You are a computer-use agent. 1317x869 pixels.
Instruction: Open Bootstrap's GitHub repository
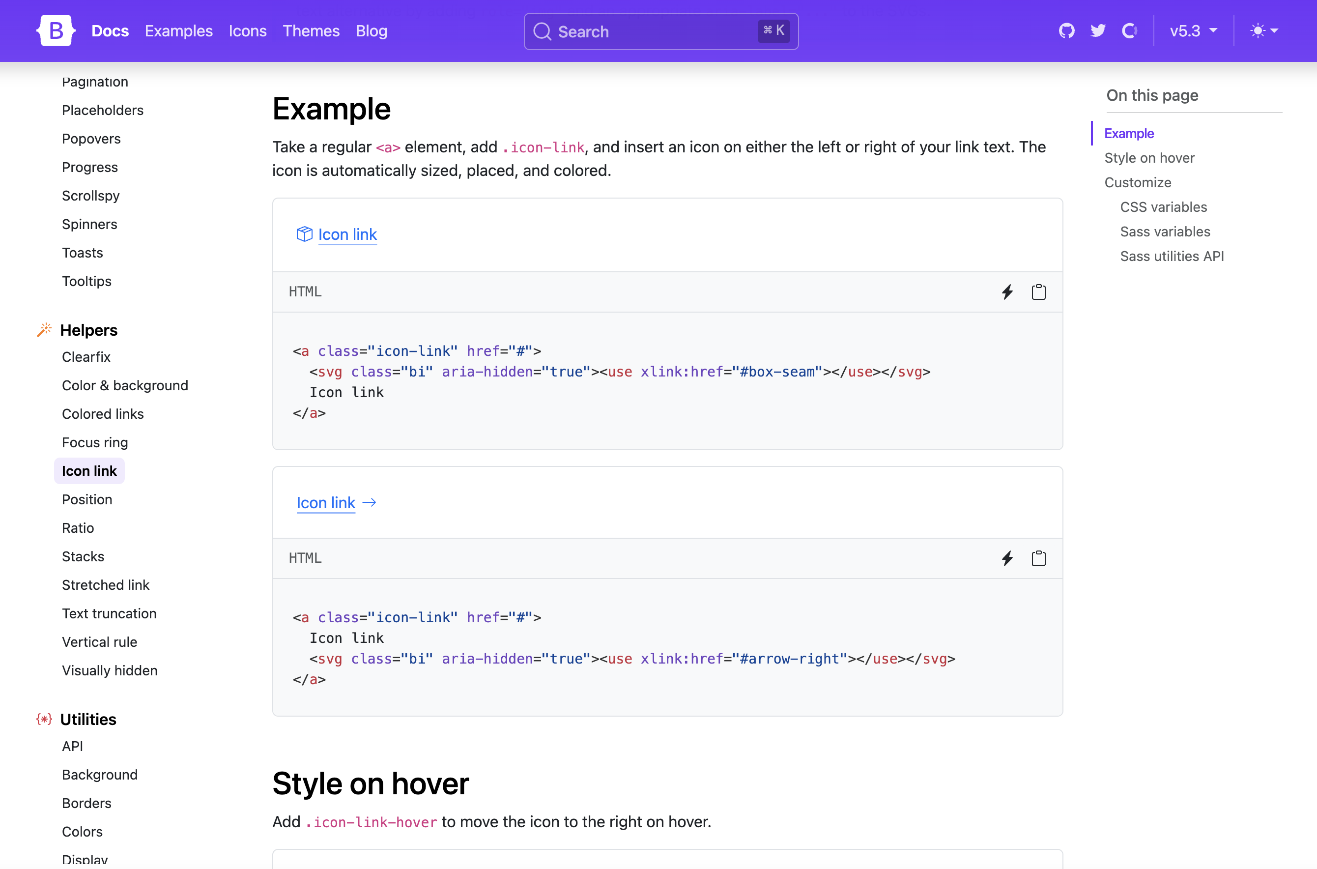pos(1066,30)
